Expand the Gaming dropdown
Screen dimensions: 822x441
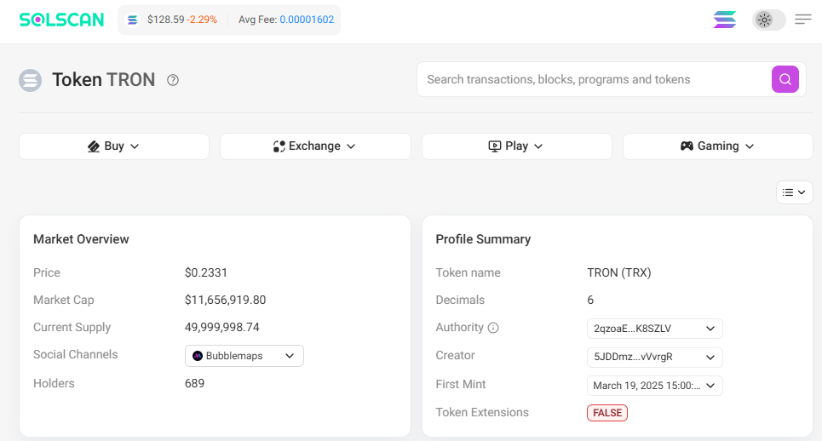click(717, 146)
